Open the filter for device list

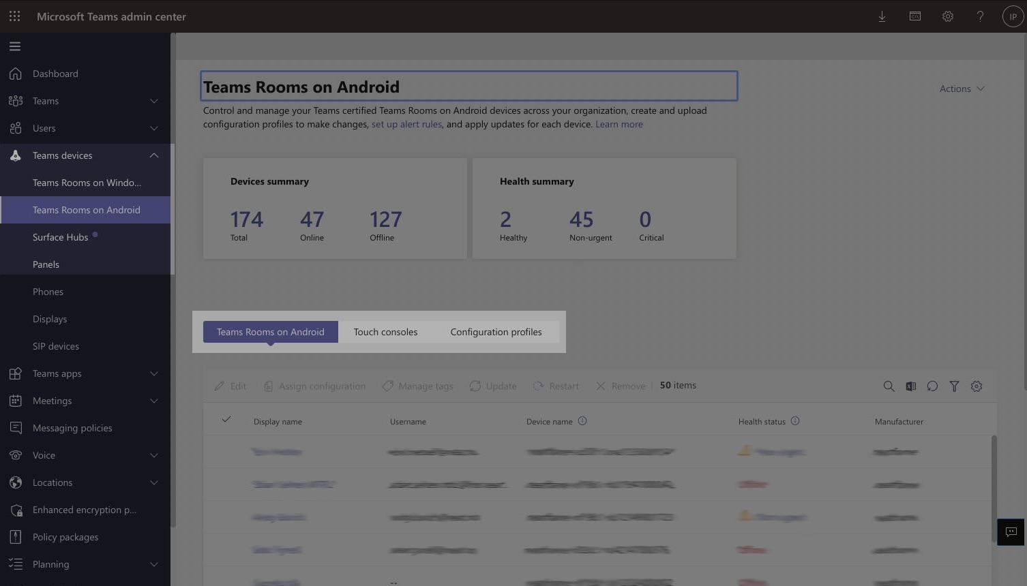[x=954, y=386]
